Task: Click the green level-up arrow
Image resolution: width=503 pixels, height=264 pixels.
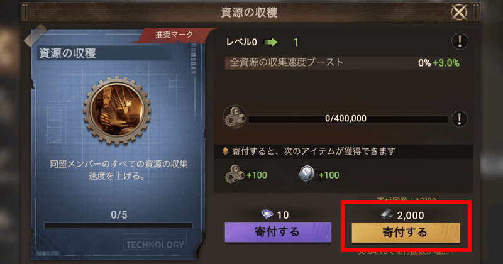Action: click(270, 42)
